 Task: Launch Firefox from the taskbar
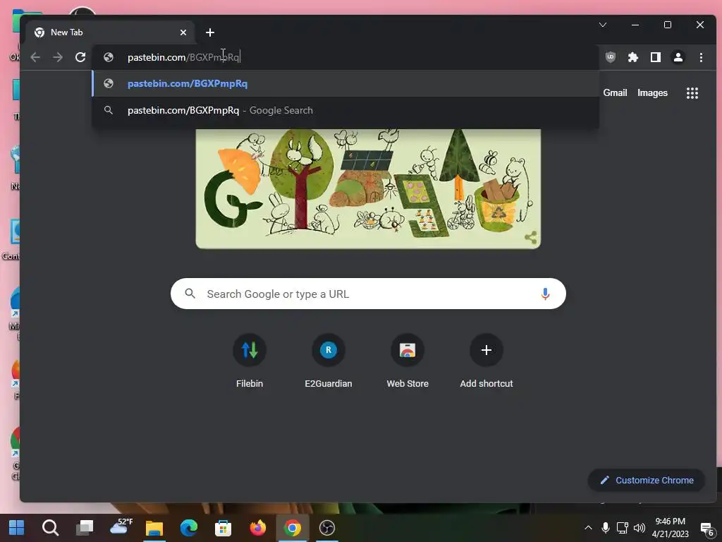(258, 528)
